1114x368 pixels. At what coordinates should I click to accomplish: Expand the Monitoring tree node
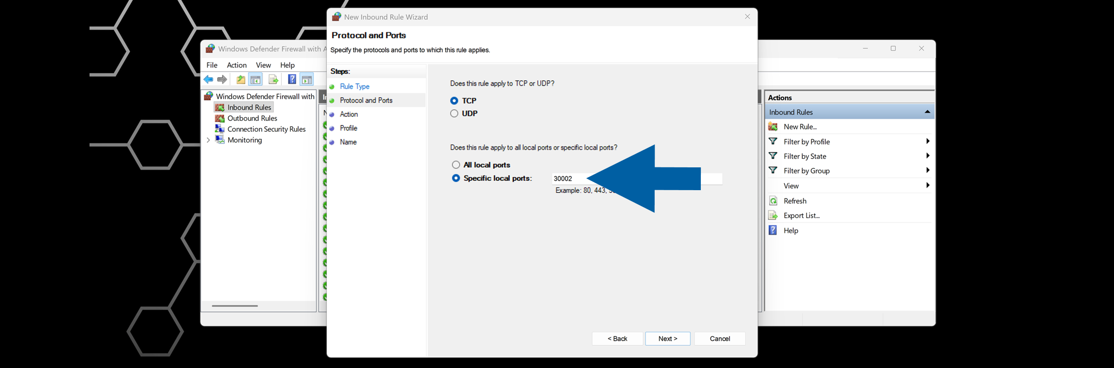(209, 140)
